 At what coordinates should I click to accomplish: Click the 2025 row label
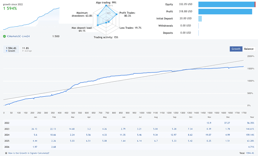coord(7,141)
